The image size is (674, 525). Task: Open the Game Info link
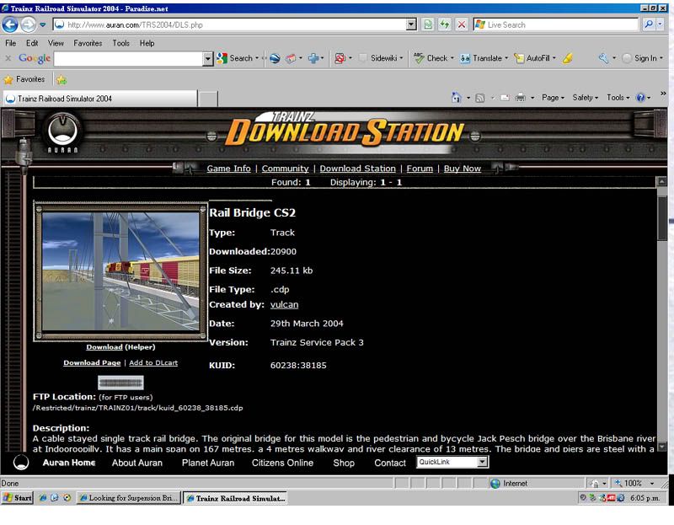click(228, 169)
